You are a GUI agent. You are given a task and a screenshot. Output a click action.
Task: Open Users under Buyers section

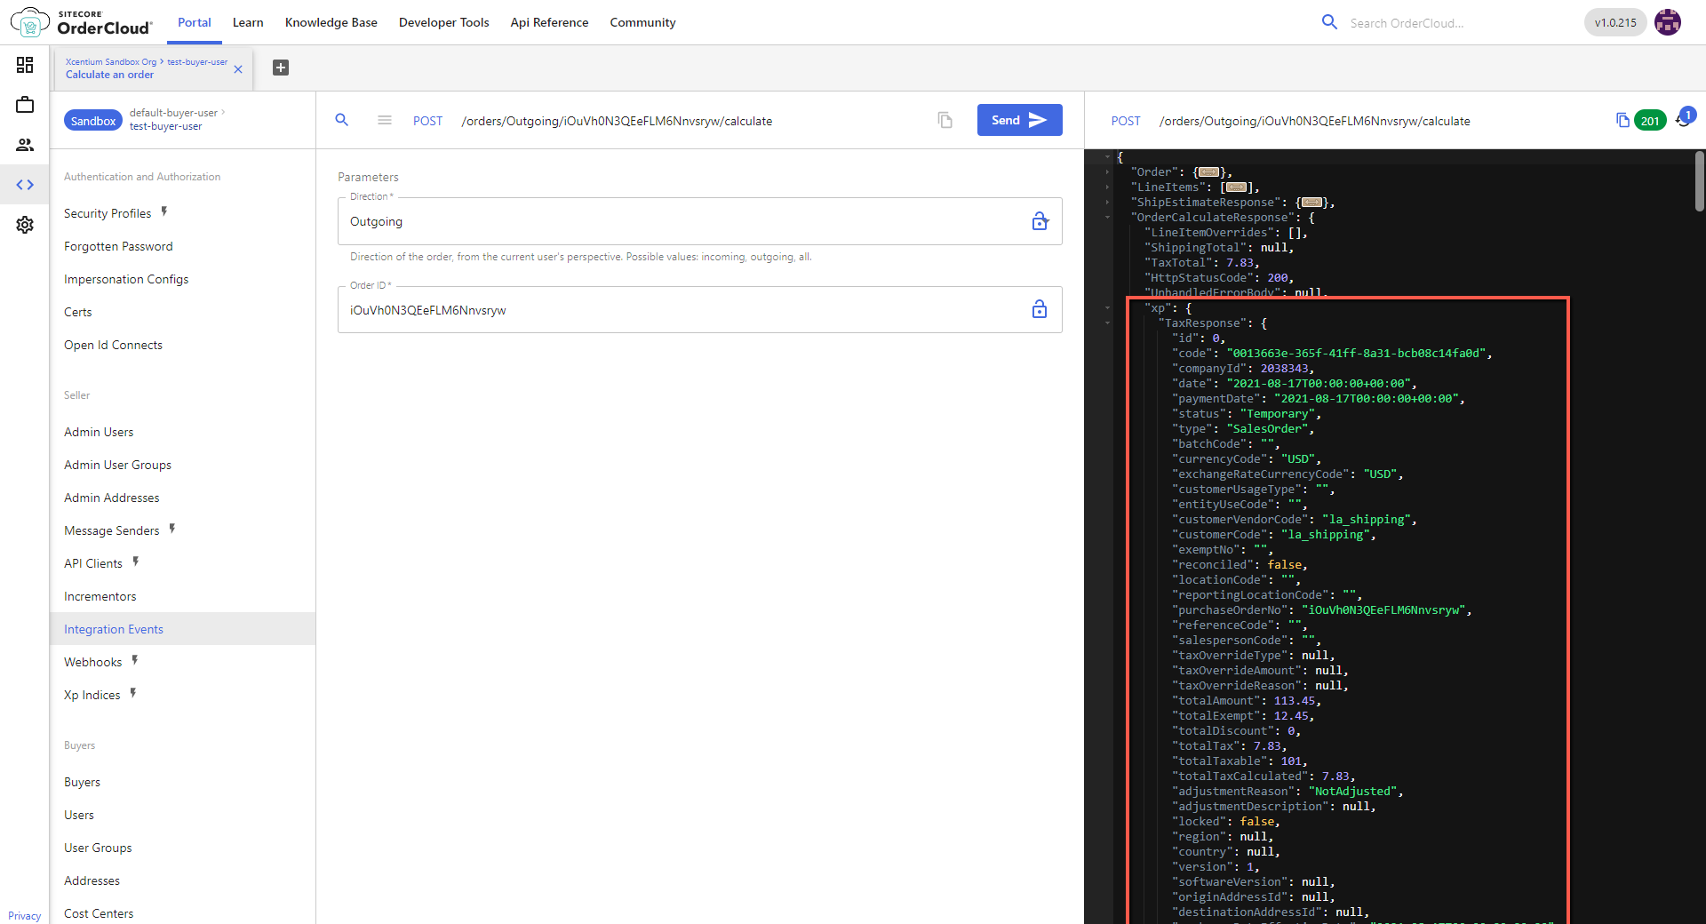pos(79,815)
